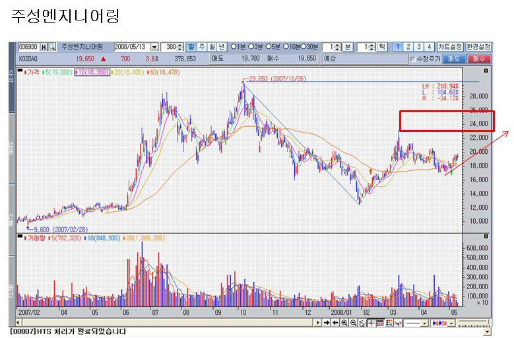
Task: Open the stock search magnifier icon
Action: (51, 47)
